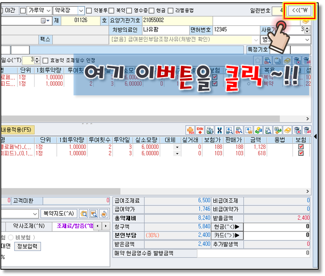Screen dimensions: 325x276
Task: Select the 비보험 radio button
Action: 11,237
